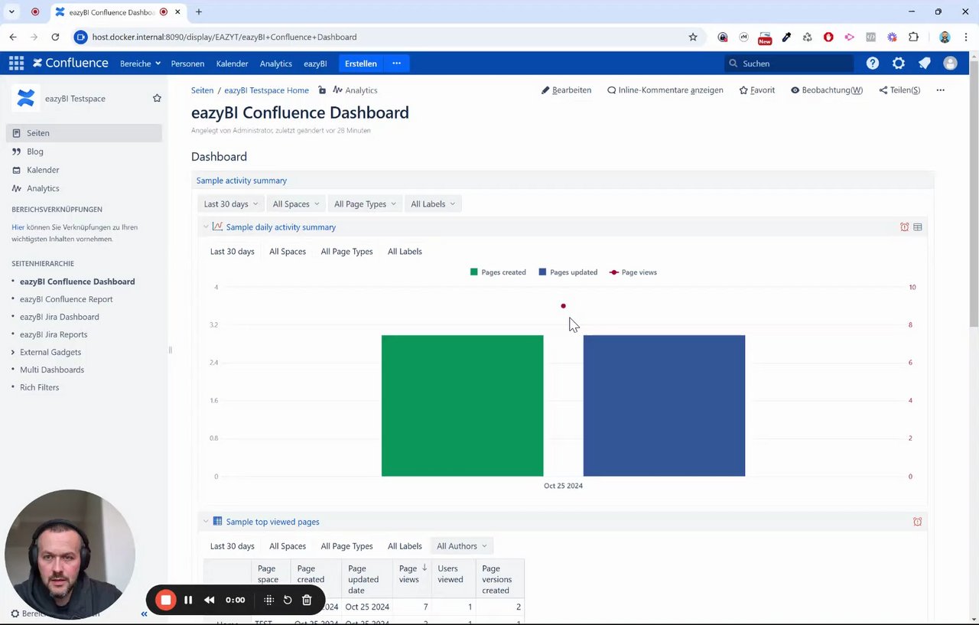Toggle Favorit star for this page
The image size is (979, 625).
(x=757, y=90)
